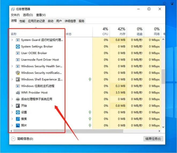Click the System Settings Broker gear icon
The height and width of the screenshot is (153, 177).
18,46
